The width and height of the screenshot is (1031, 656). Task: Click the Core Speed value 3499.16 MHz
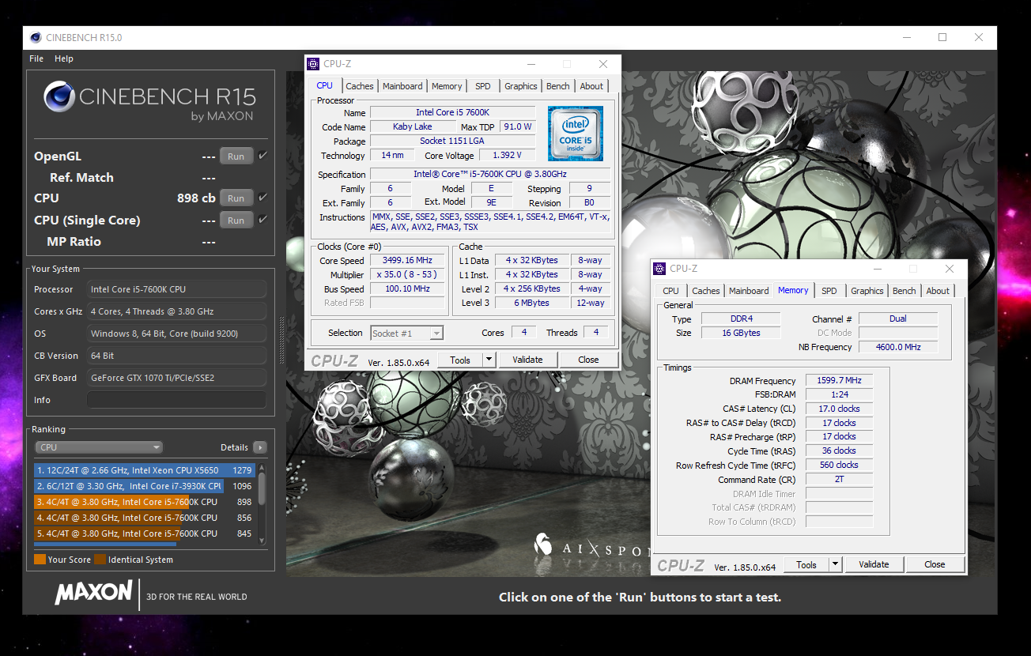(409, 261)
